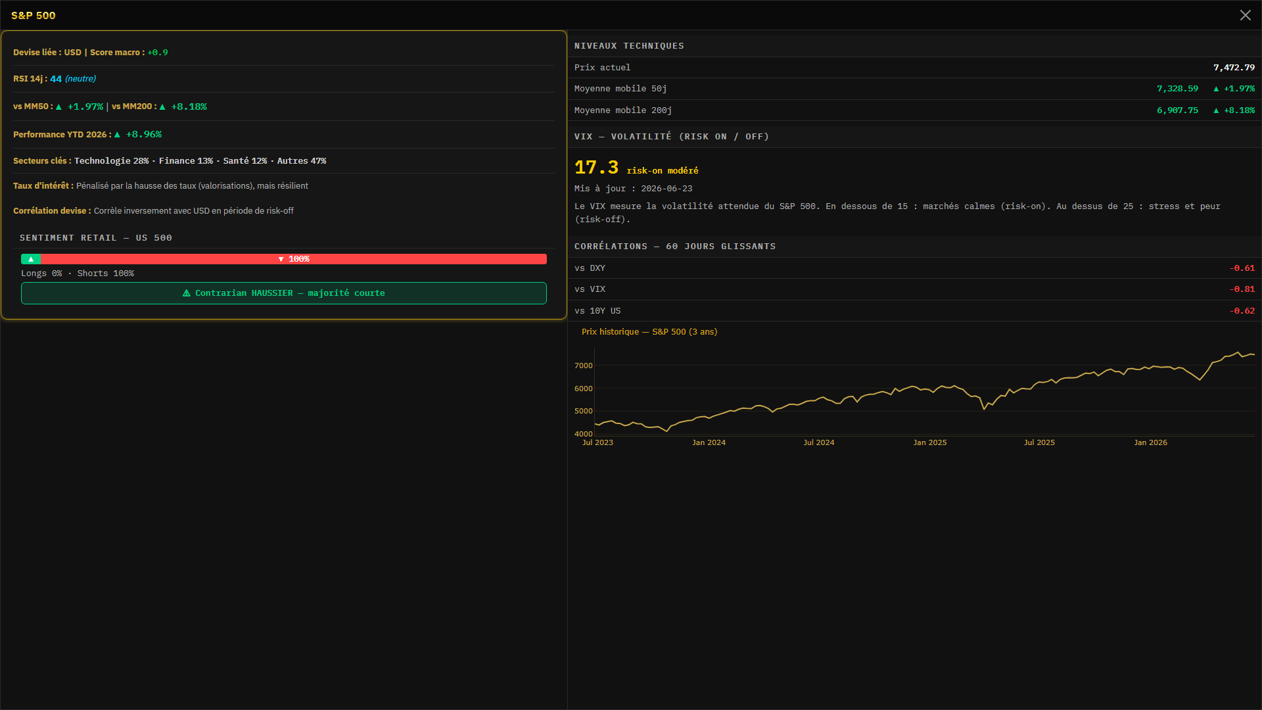Click the green longs arrow segment
The image size is (1262, 710).
pos(31,259)
